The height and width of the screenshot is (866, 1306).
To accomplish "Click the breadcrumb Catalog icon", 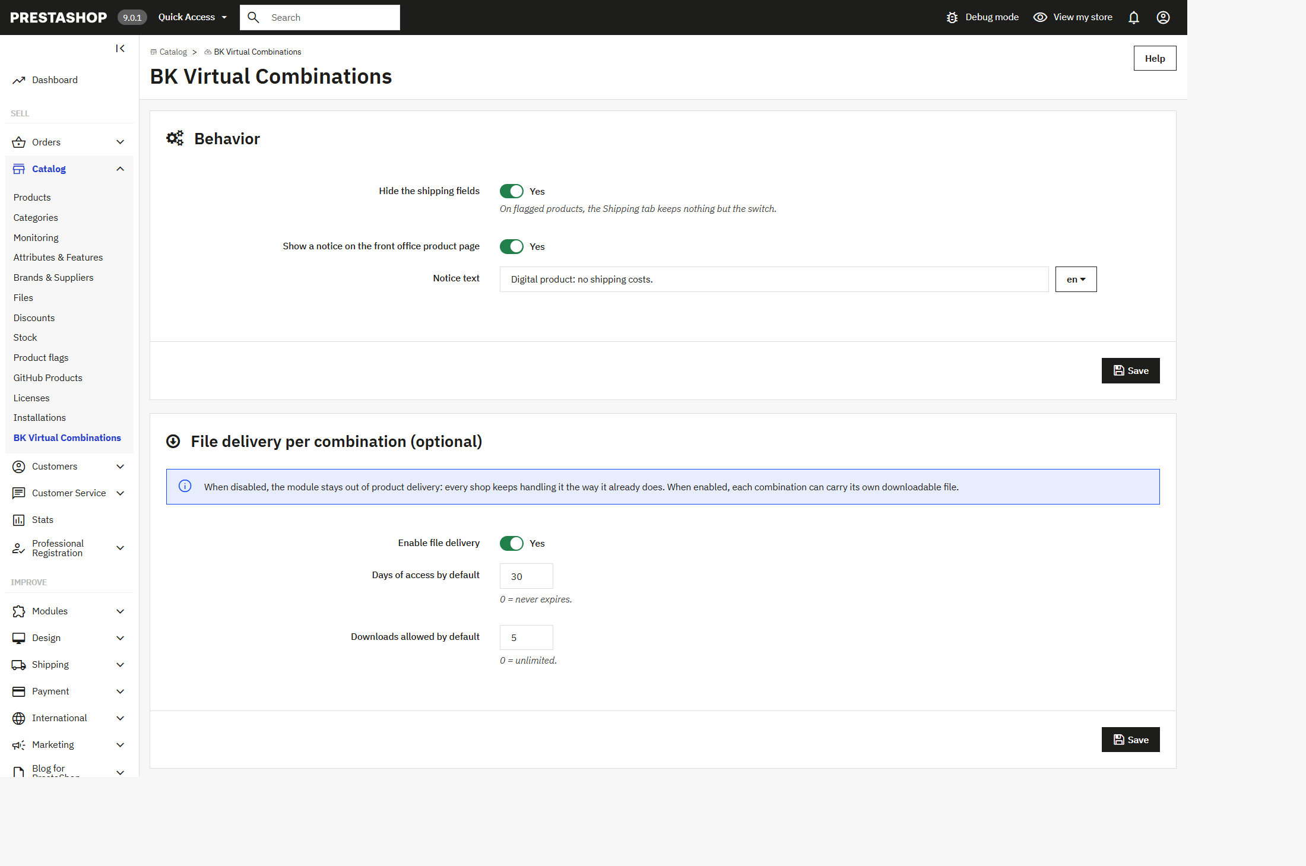I will point(154,52).
